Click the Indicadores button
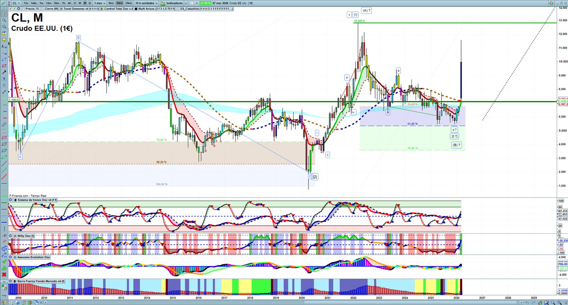The image size is (568, 305). pyautogui.click(x=174, y=3)
